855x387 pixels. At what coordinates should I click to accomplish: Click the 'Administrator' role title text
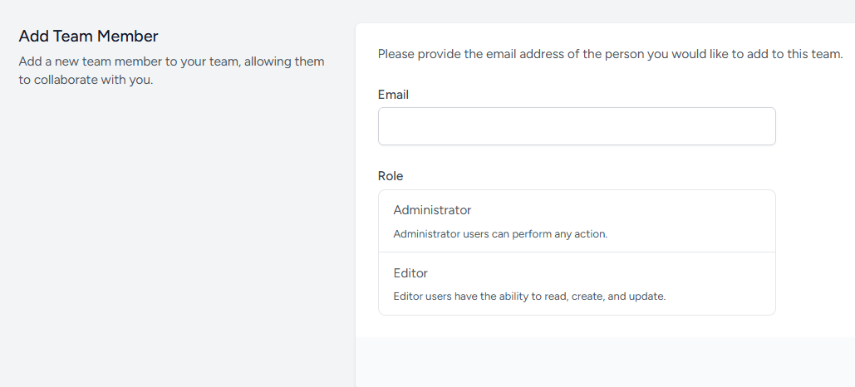tap(432, 210)
